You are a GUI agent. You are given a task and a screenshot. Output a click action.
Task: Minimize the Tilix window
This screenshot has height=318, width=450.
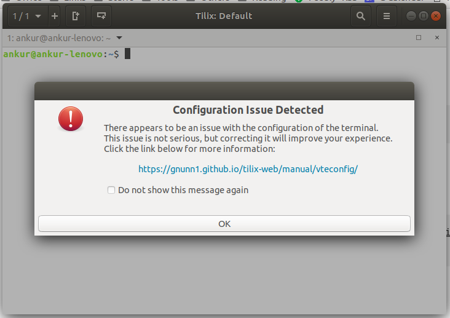pos(411,16)
